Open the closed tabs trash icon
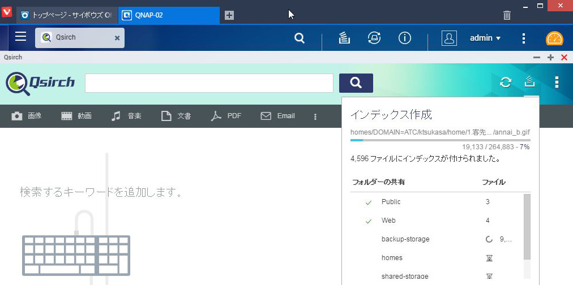The image size is (573, 285). [507, 15]
